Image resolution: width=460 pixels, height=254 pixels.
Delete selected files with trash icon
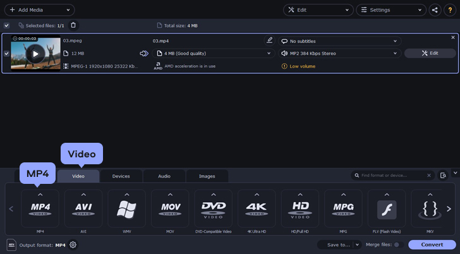[73, 25]
